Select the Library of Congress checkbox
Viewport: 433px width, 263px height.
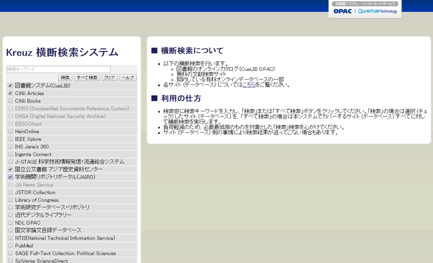10,200
